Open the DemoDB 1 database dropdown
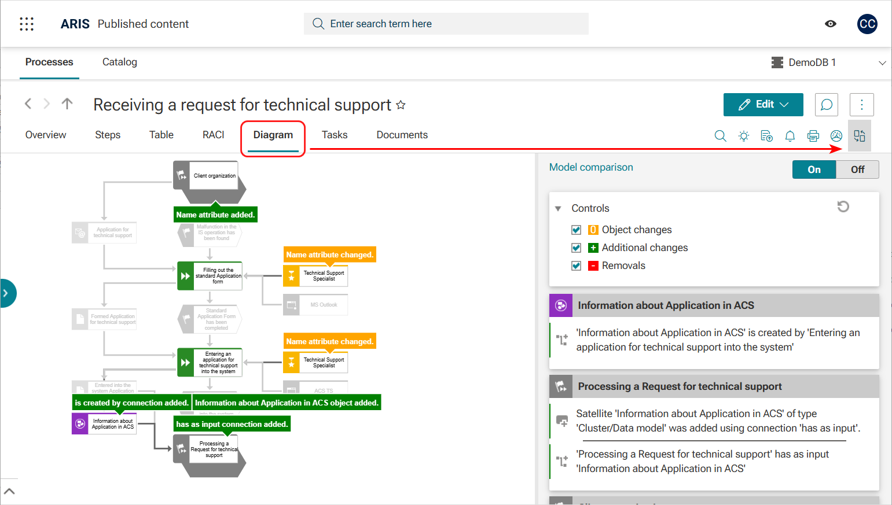892x505 pixels. click(883, 62)
